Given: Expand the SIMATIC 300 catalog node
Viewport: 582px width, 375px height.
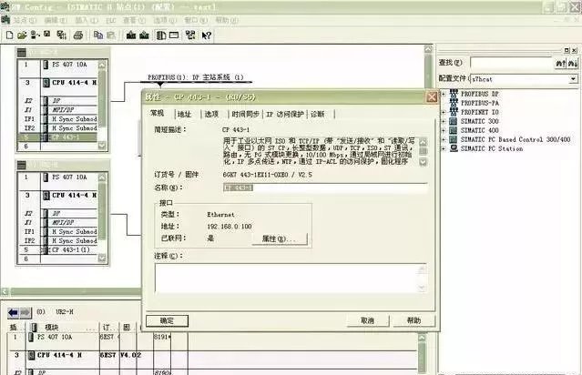Looking at the screenshot, I should [443, 121].
